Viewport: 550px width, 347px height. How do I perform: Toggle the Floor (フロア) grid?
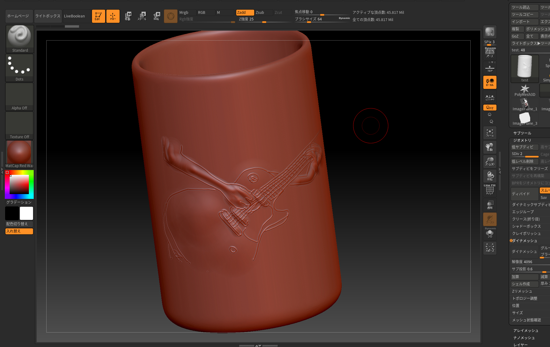[x=490, y=68]
